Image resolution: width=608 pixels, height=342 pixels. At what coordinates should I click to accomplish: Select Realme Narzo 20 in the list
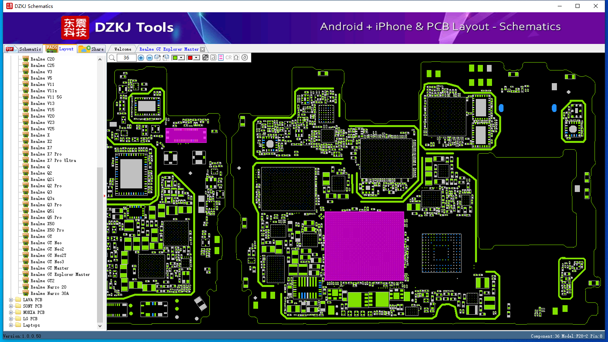pos(49,287)
